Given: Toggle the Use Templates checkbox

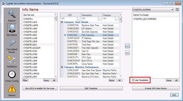Looking at the screenshot, I should point(133,80).
